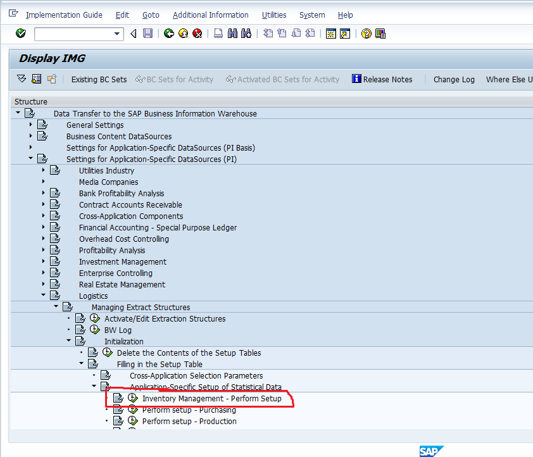
Task: Click the Find binoculars icon in the toolbar
Action: click(234, 34)
